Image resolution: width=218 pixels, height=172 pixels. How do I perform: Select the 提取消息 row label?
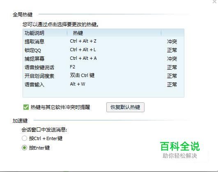click(34, 41)
